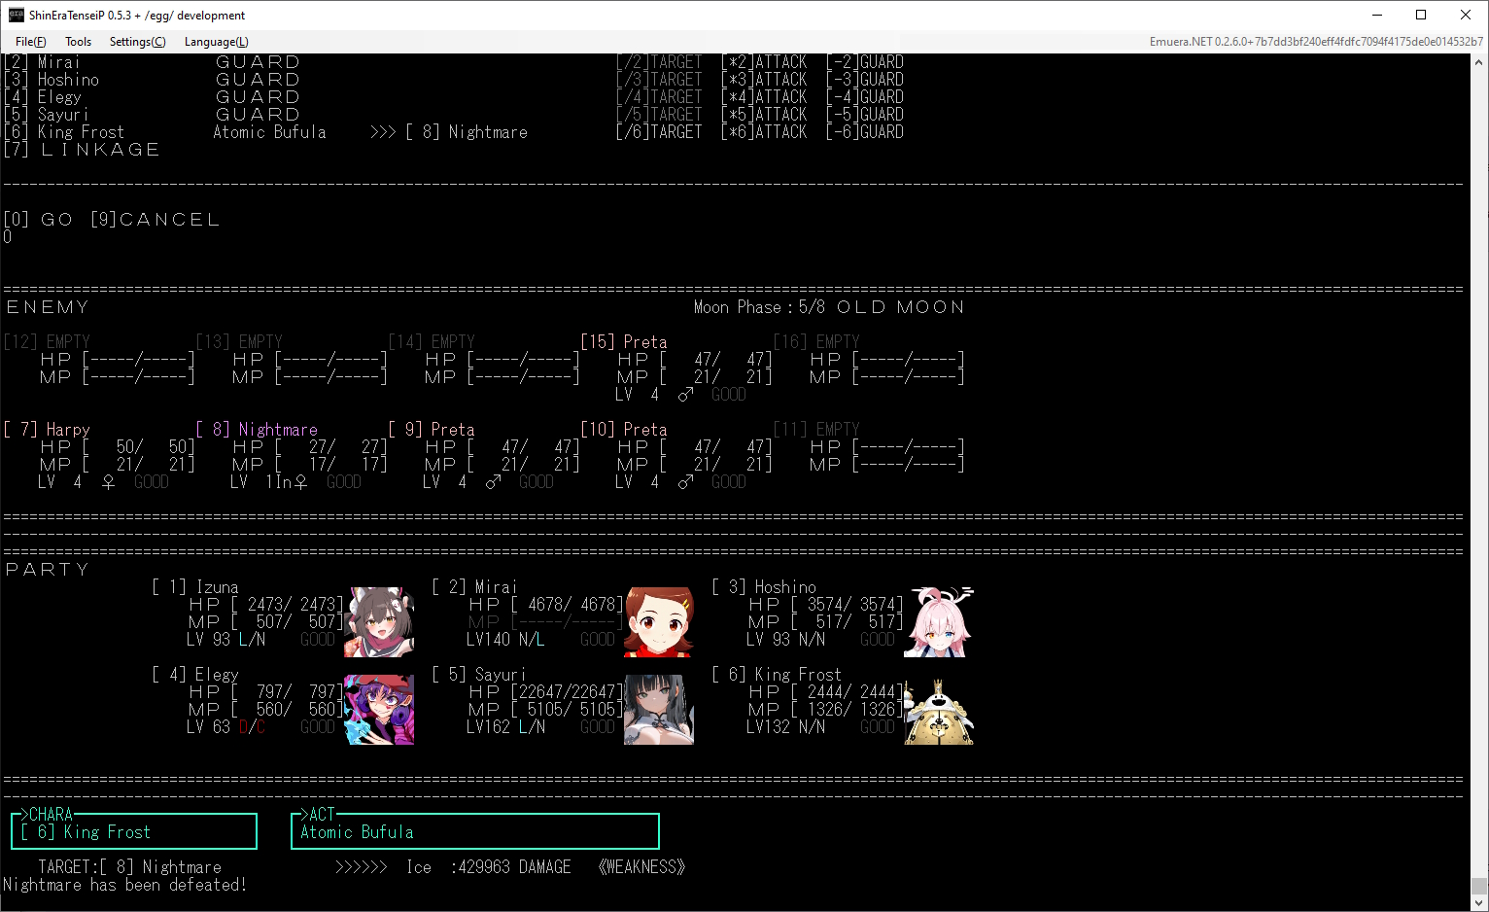Click the male symbol under [ 9] Preta
This screenshot has width=1489, height=912.
pos(494,482)
